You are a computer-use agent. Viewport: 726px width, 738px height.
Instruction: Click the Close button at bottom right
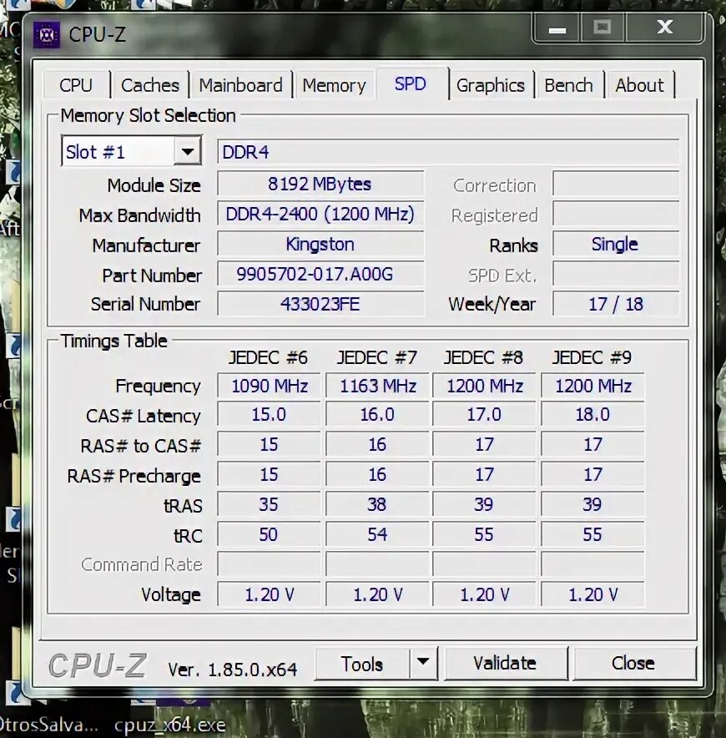635,663
